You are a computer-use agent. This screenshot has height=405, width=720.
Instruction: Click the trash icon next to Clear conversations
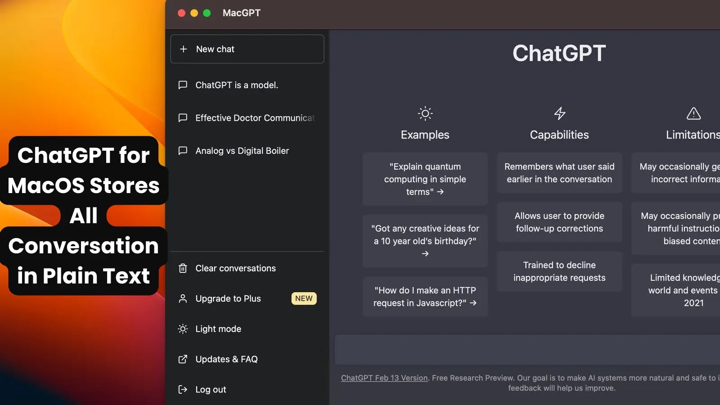tap(183, 268)
